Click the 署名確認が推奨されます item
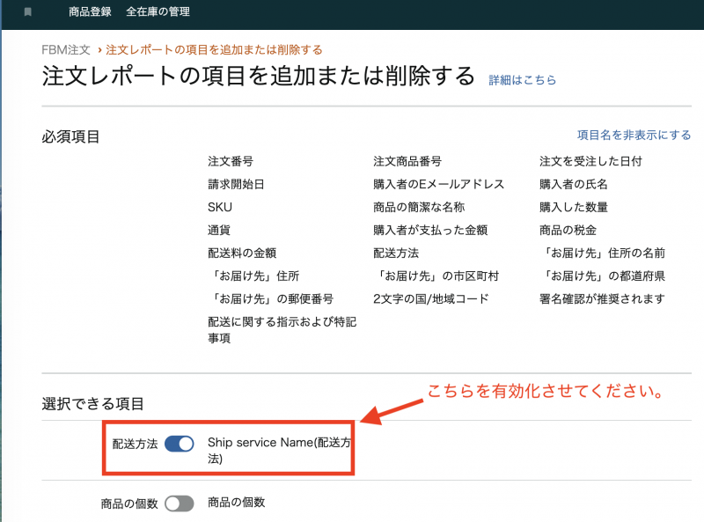The image size is (704, 522). point(602,299)
